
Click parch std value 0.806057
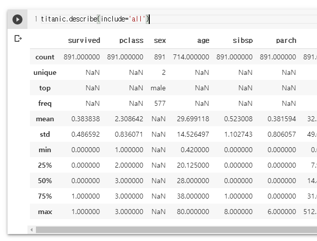coord(282,134)
